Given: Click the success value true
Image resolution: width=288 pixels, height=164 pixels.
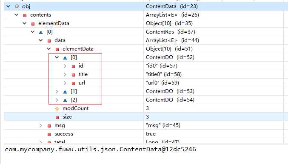Looking at the screenshot, I should coord(151,134).
